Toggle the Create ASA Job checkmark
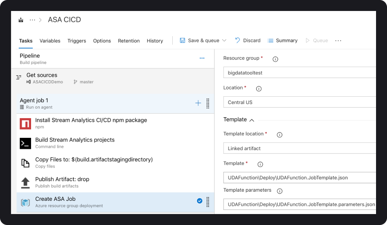 pos(199,201)
